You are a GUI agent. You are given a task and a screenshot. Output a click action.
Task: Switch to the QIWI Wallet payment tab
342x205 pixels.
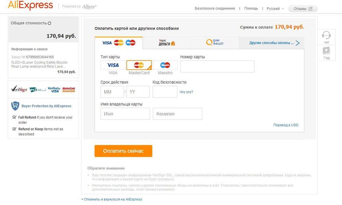tap(214, 43)
